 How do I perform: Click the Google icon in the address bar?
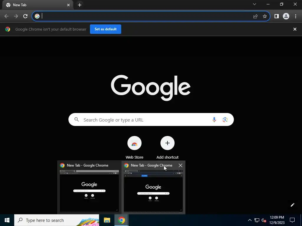(37, 16)
